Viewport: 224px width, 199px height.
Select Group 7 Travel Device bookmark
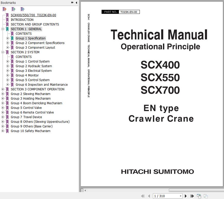click(x=26, y=117)
